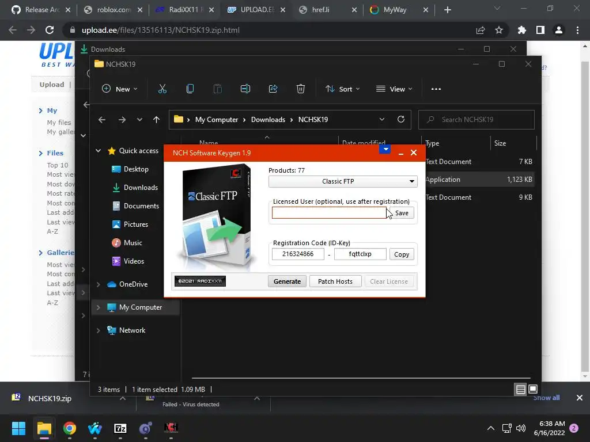Switch to the RadiXX11 browser tab

click(185, 10)
